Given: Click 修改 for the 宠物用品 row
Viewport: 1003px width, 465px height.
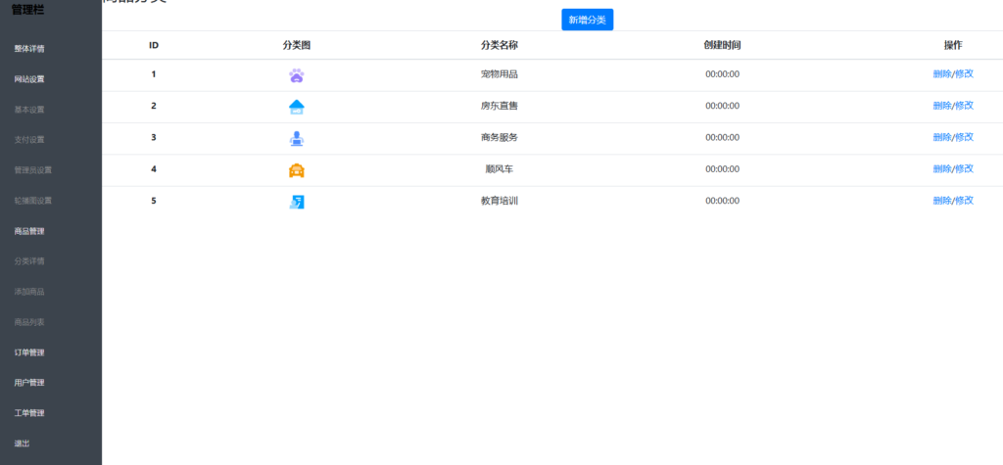Looking at the screenshot, I should [965, 73].
